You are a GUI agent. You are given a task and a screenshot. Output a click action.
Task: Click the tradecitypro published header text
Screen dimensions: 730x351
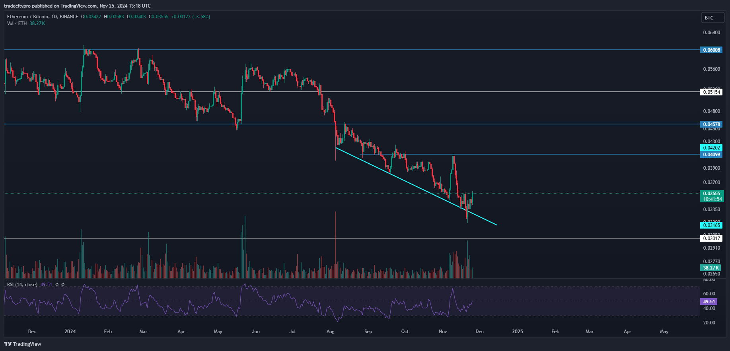[x=77, y=6]
